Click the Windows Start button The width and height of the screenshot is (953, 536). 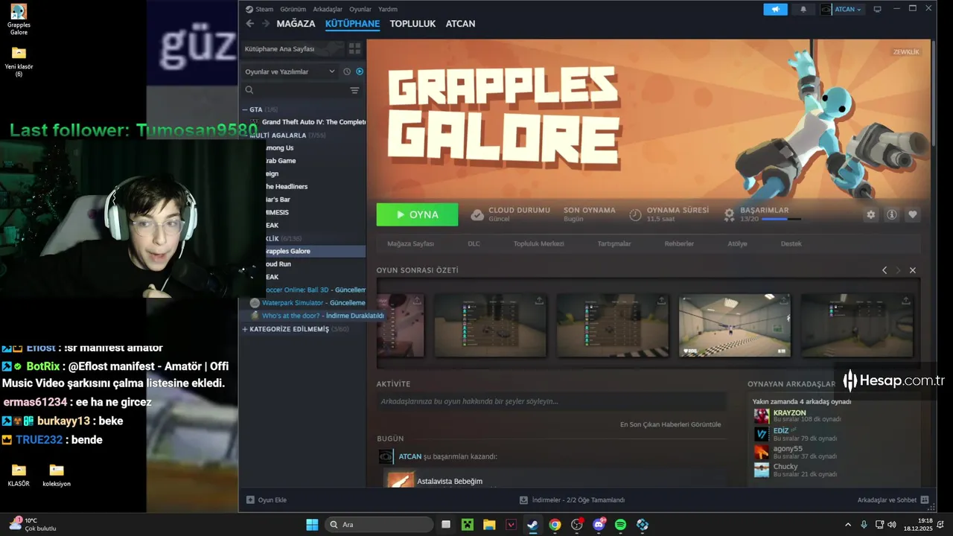312,524
